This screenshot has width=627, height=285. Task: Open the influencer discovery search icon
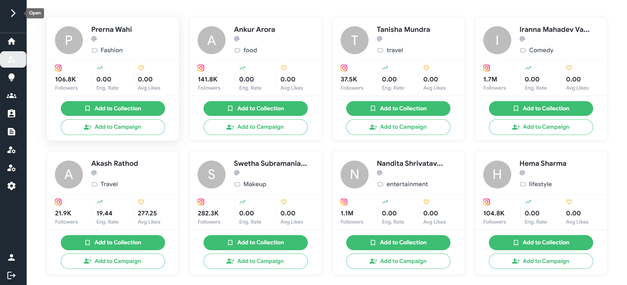point(12,59)
